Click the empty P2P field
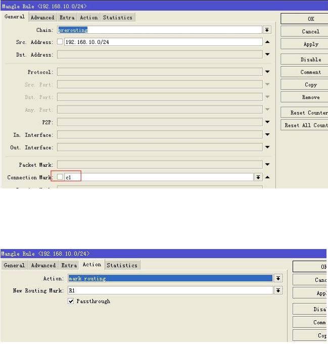Viewport: 328px width, 344px height. tap(160, 122)
